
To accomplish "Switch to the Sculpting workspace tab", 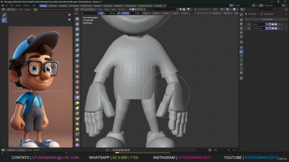I will pyautogui.click(x=63, y=6).
